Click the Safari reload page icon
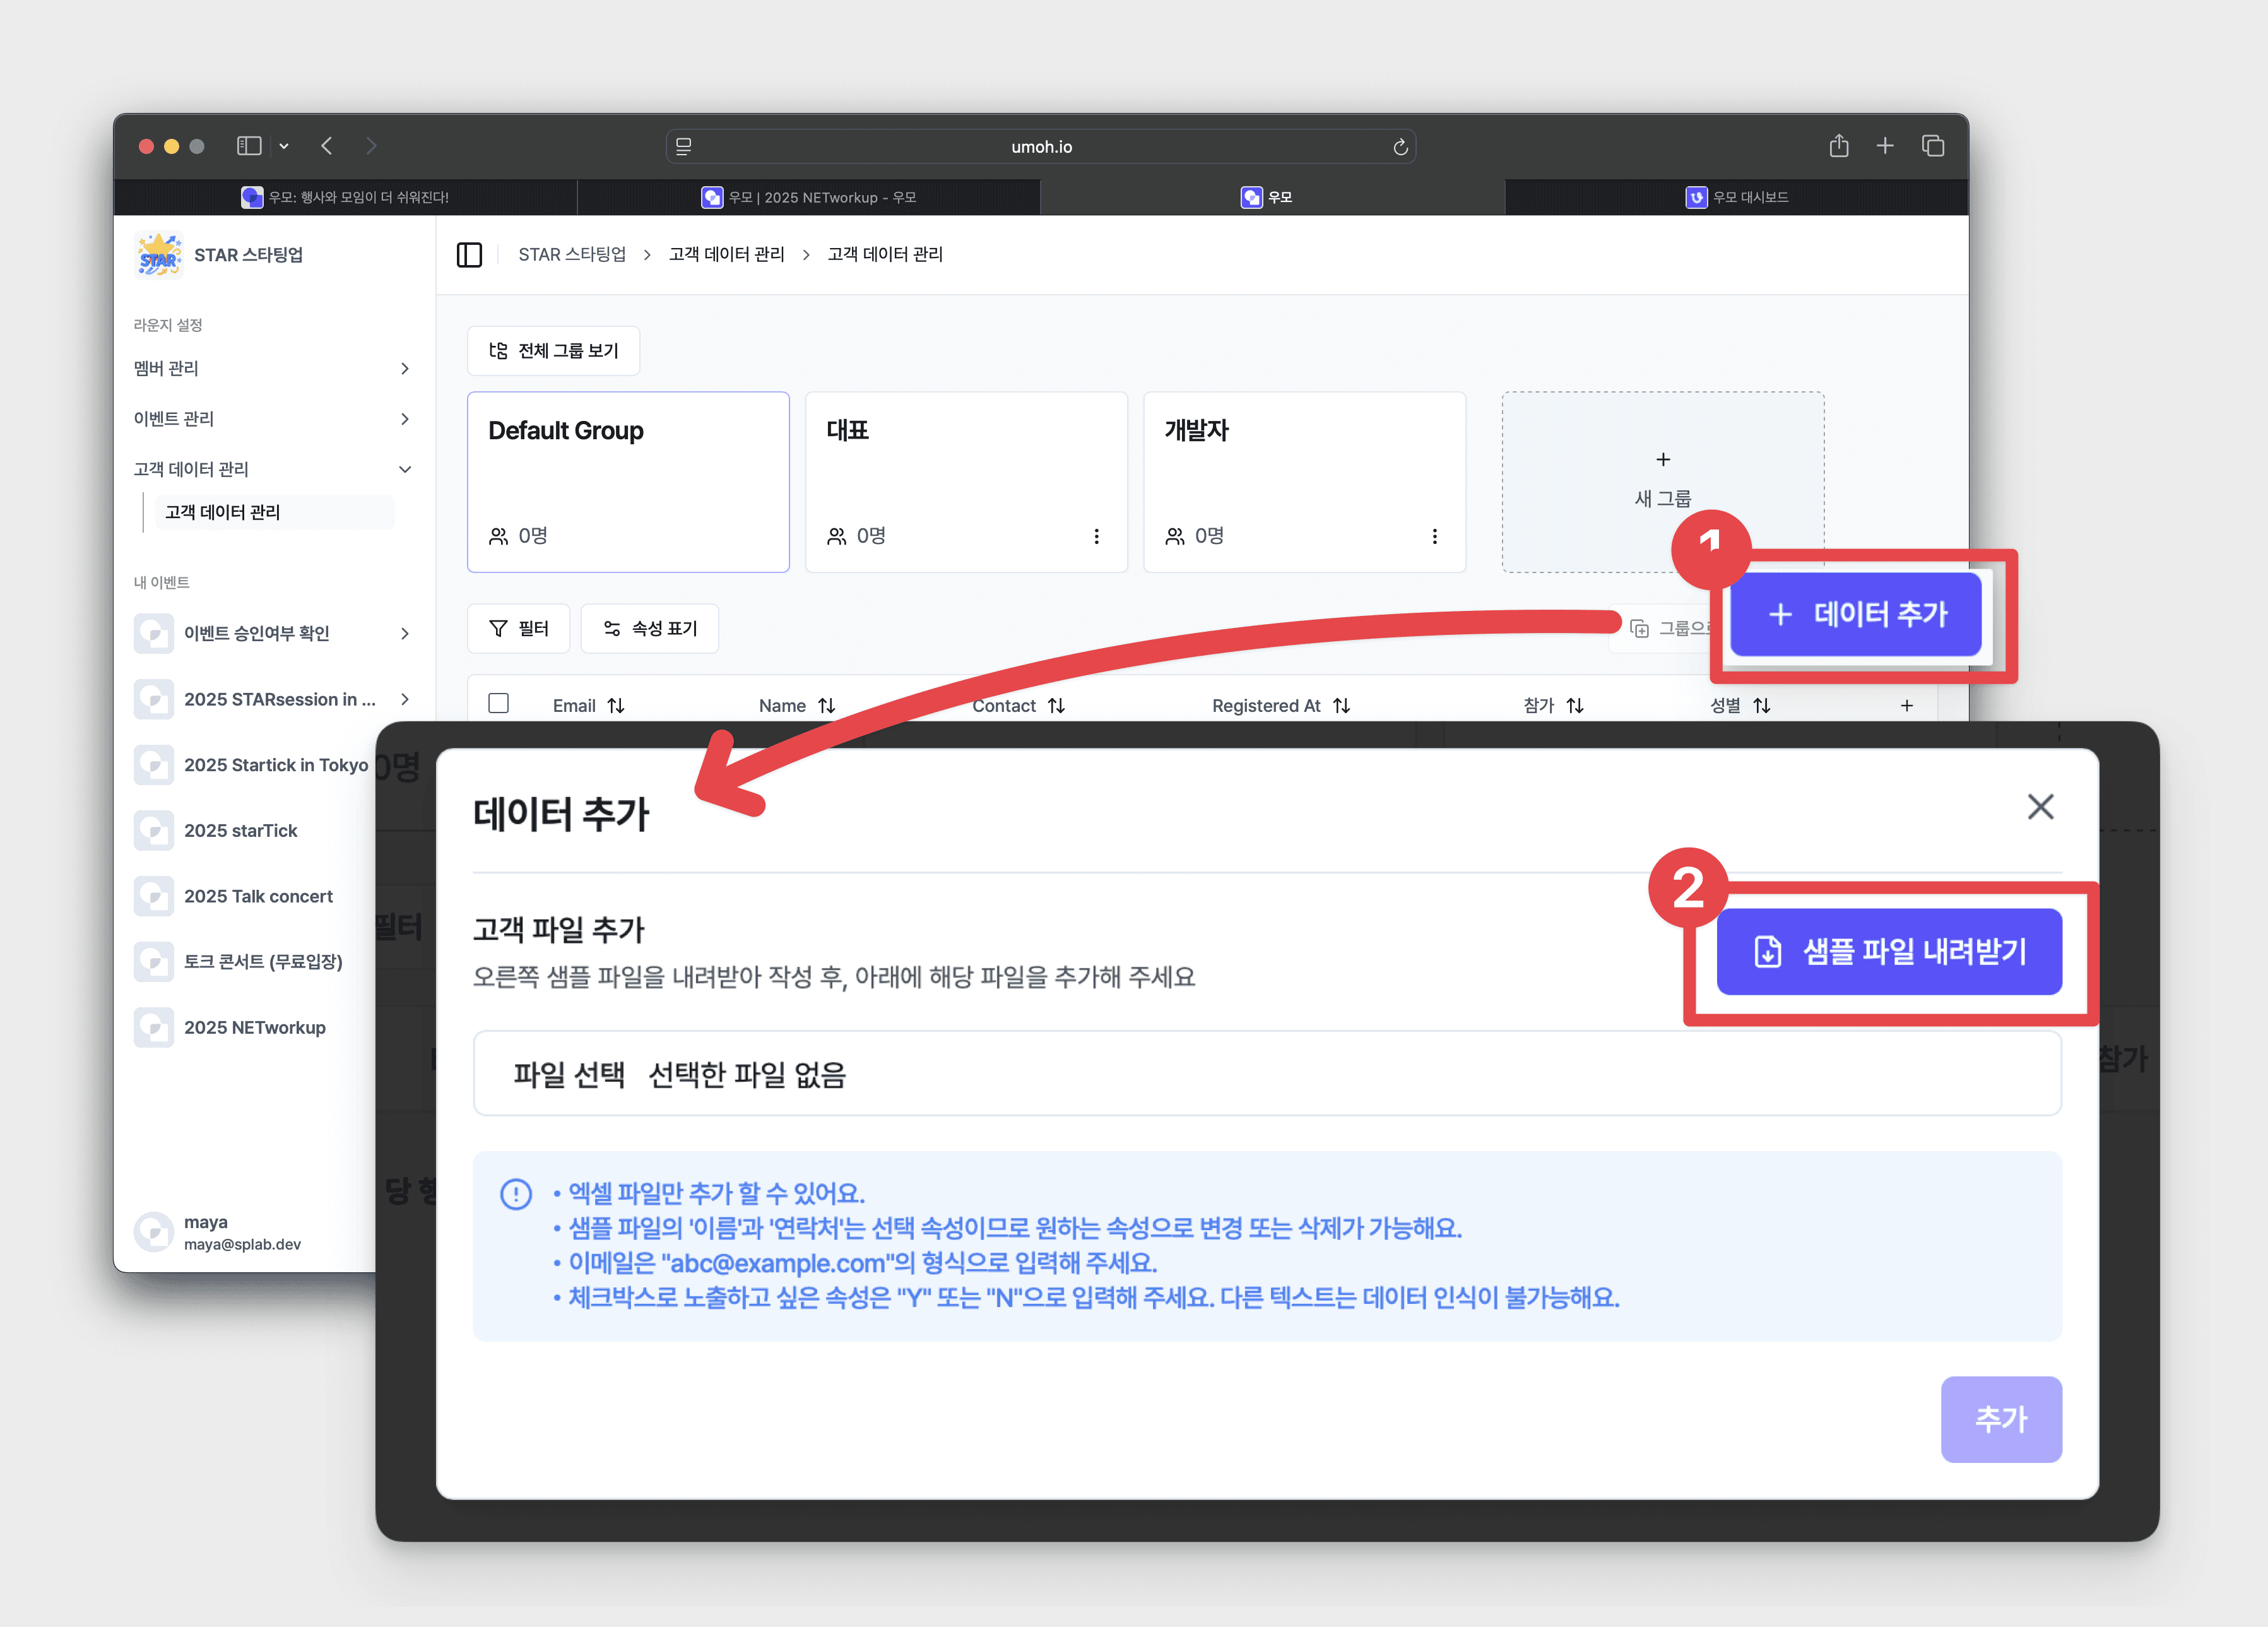This screenshot has height=1627, width=2268. [1400, 147]
